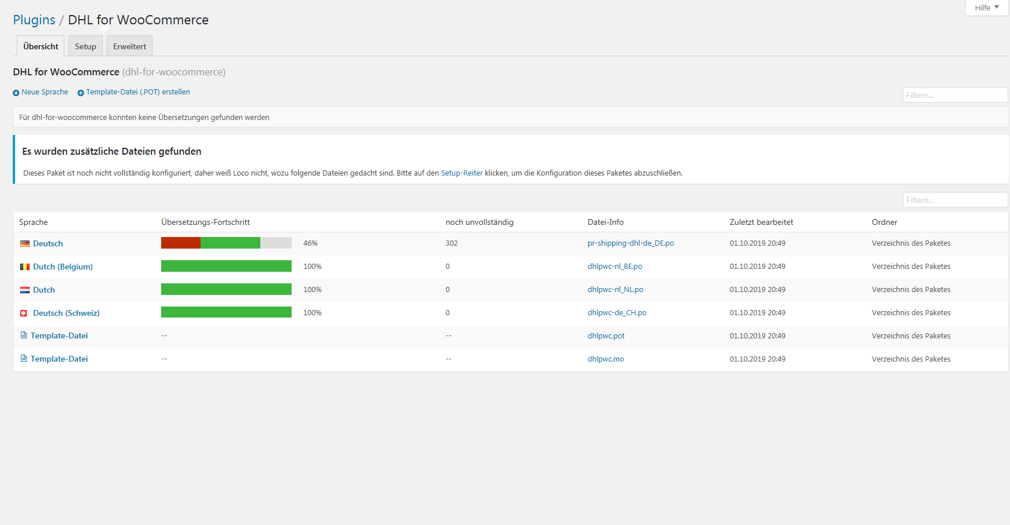Viewport: 1010px width, 525px height.
Task: Click the Netherlands flag icon beside Dutch
Action: pyautogui.click(x=25, y=290)
